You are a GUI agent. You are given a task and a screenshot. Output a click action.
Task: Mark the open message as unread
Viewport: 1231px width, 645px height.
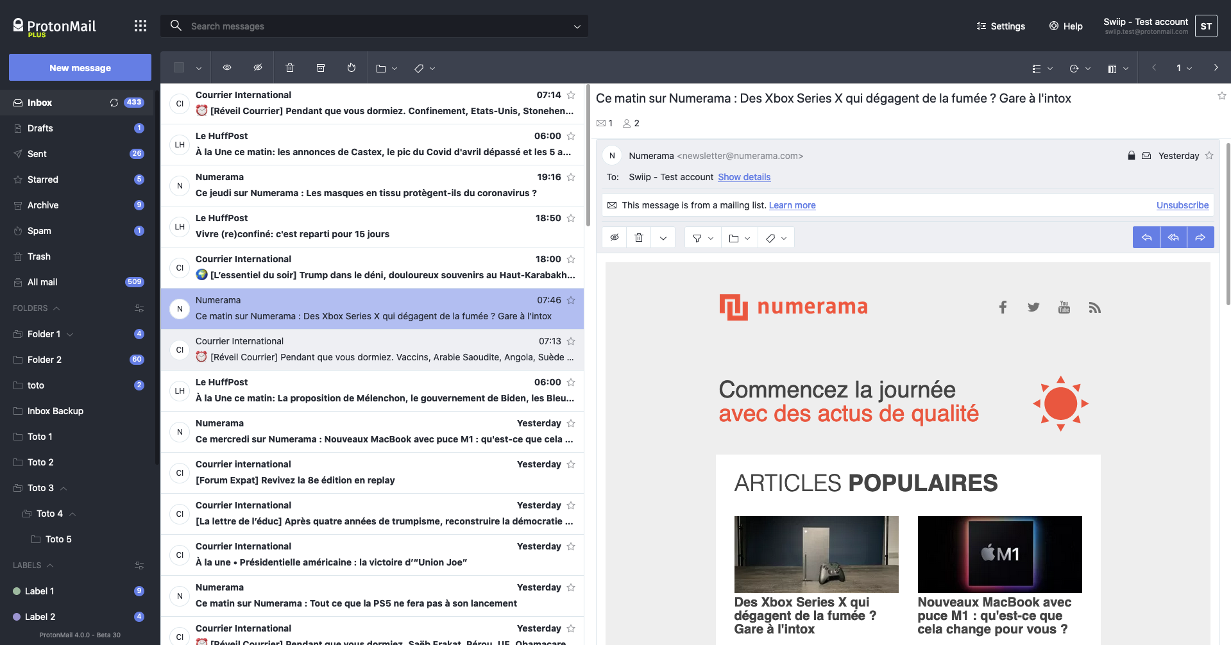point(615,238)
